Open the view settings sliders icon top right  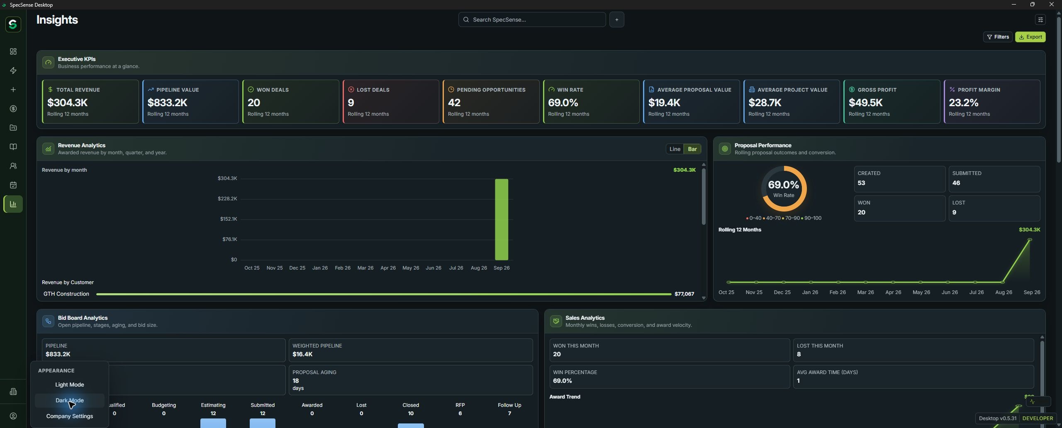(x=1040, y=19)
